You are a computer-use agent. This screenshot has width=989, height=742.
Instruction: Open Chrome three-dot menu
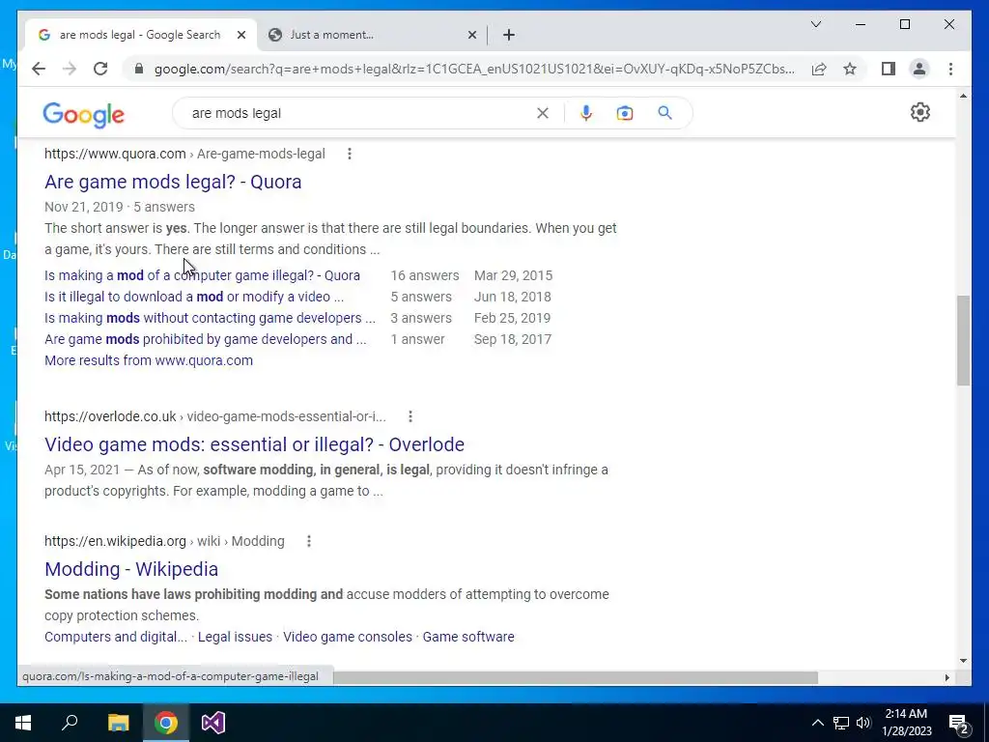(950, 69)
